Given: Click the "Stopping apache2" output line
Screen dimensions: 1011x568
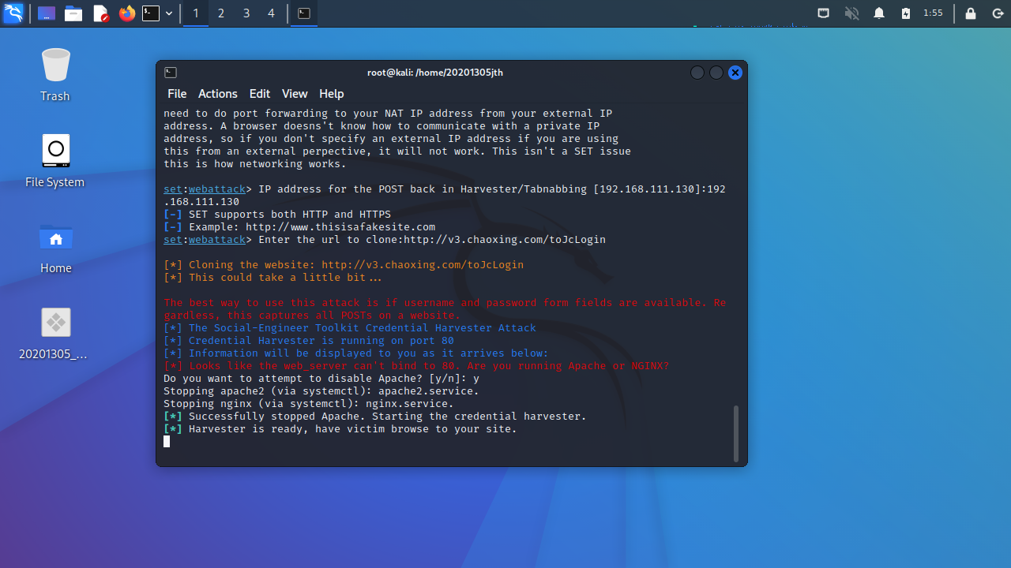Looking at the screenshot, I should pos(321,391).
